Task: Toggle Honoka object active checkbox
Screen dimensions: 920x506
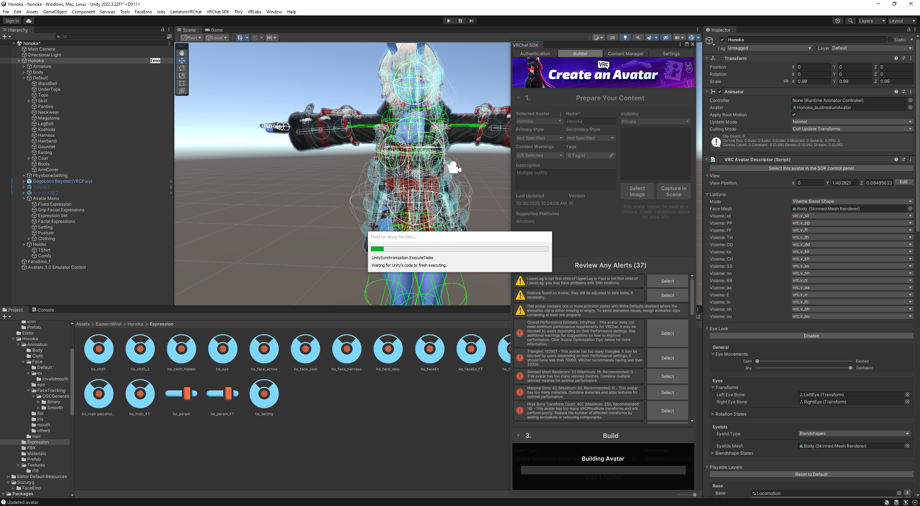Action: (722, 40)
